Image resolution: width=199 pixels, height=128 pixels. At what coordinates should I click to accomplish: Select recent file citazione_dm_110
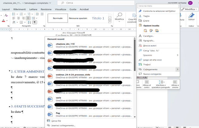pos(90,45)
